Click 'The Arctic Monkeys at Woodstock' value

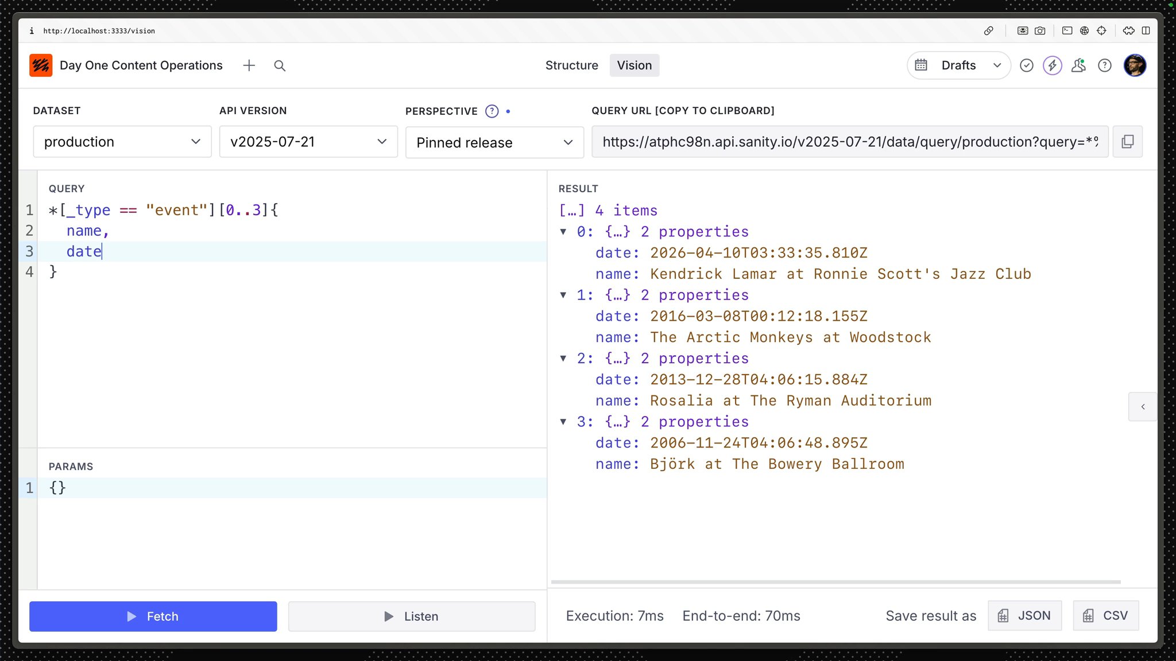pos(791,337)
